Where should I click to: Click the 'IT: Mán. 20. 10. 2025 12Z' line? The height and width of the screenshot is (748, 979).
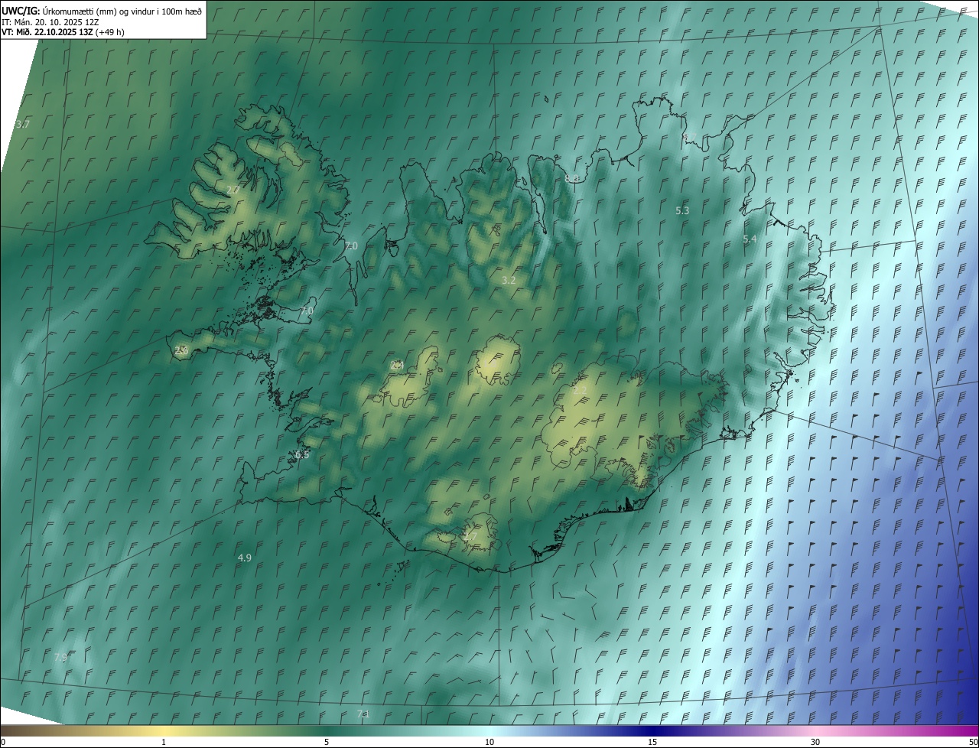50,21
